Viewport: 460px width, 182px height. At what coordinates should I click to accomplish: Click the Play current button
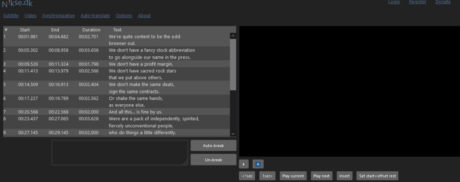pos(293,176)
